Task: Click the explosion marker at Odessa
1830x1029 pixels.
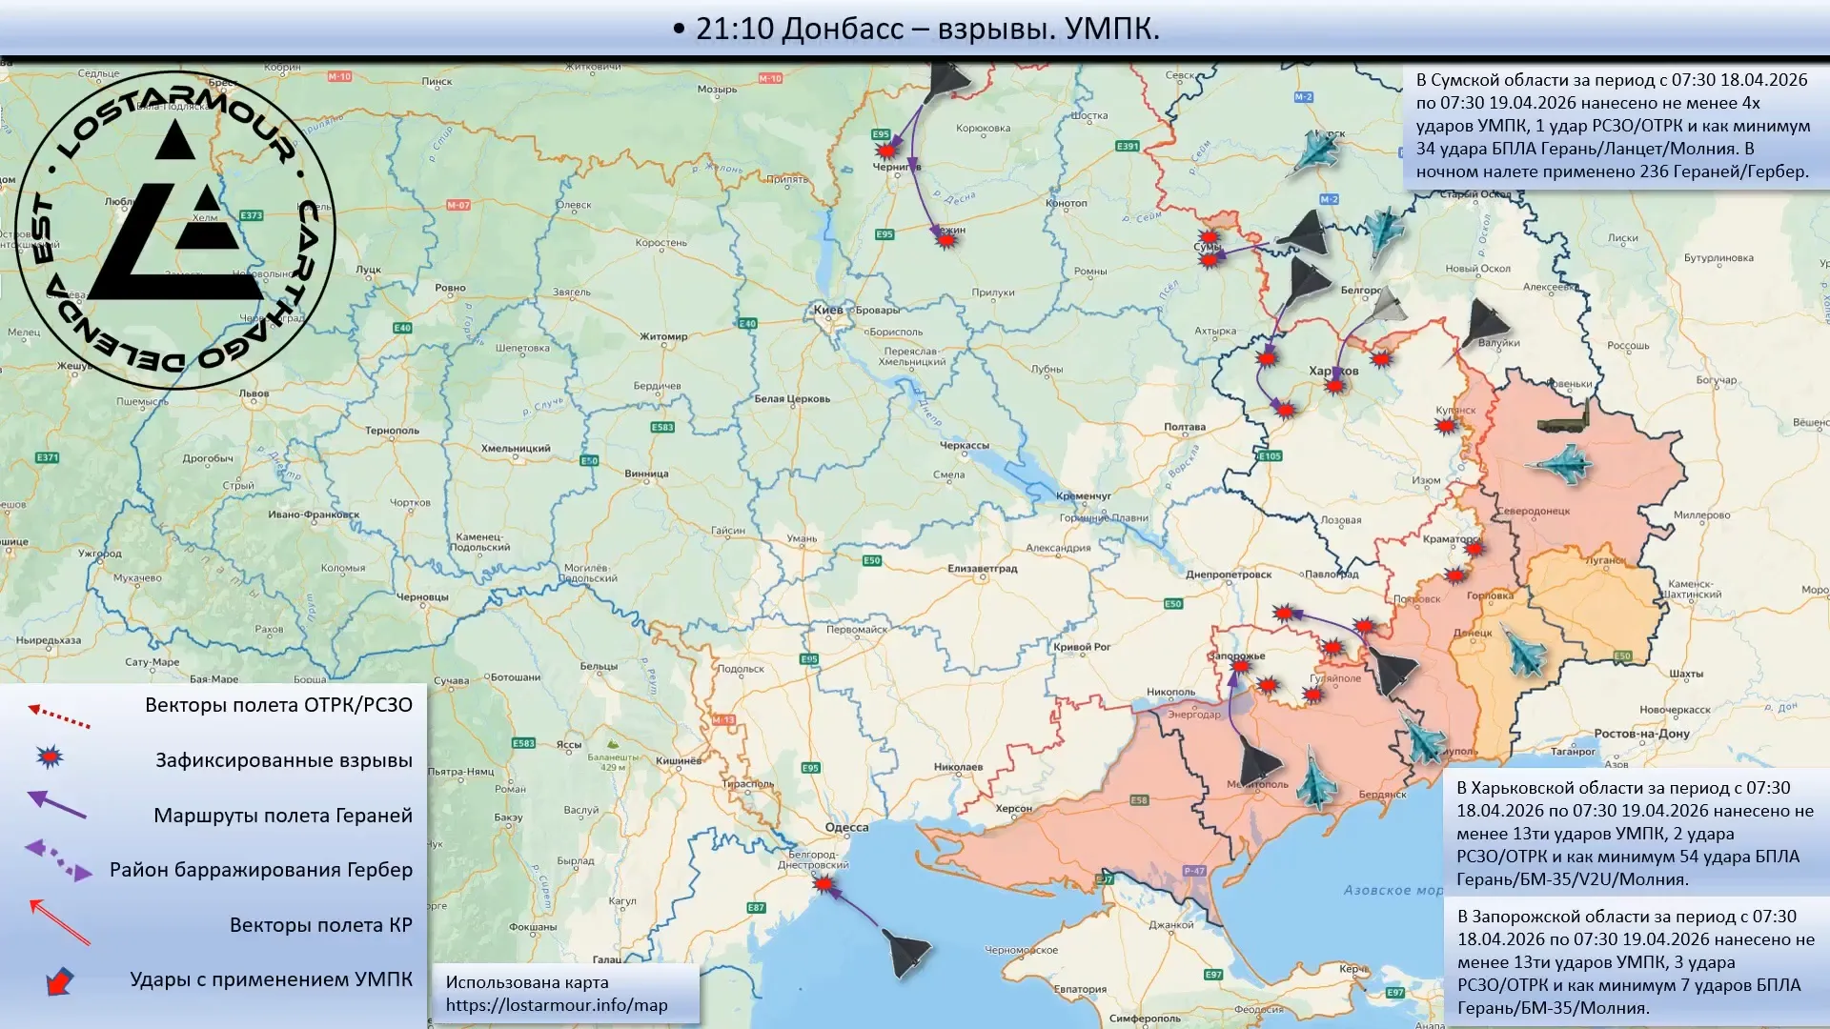Action: pyautogui.click(x=823, y=884)
